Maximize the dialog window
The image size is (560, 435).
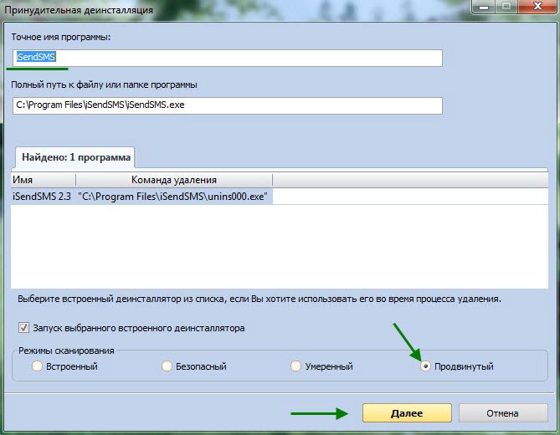[506, 7]
